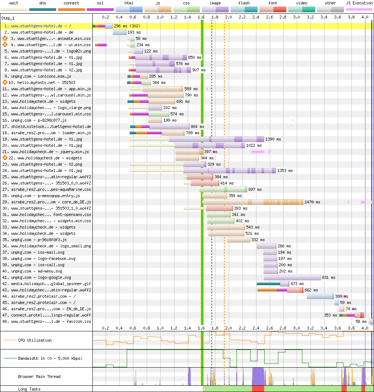Click the '388 ms' bar of request 44

(x=320, y=296)
